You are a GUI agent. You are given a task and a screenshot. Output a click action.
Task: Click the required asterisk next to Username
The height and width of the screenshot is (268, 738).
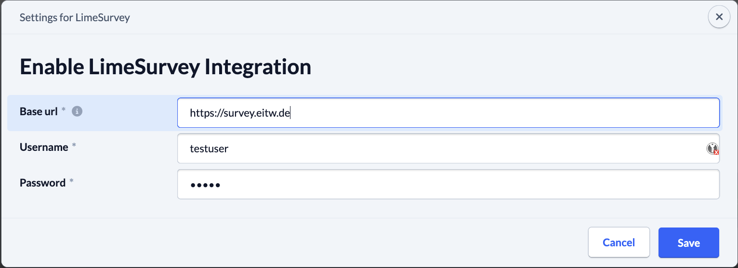click(74, 147)
